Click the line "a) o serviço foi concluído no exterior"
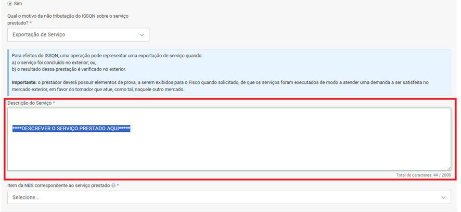 [53, 63]
